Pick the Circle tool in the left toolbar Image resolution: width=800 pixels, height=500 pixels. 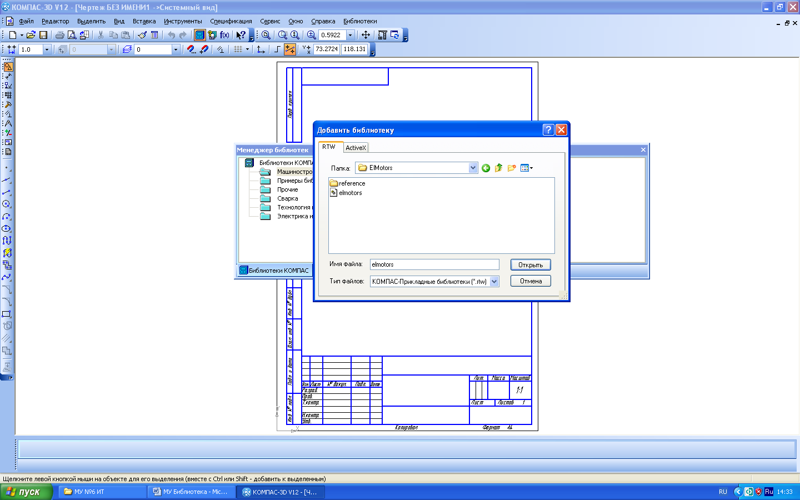(x=7, y=204)
